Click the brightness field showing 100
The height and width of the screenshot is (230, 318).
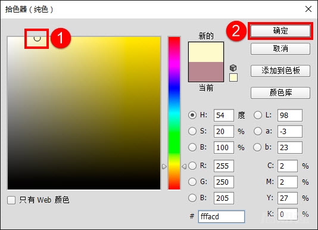[224, 147]
